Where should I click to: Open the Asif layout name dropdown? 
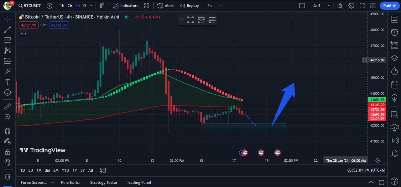(x=322, y=6)
